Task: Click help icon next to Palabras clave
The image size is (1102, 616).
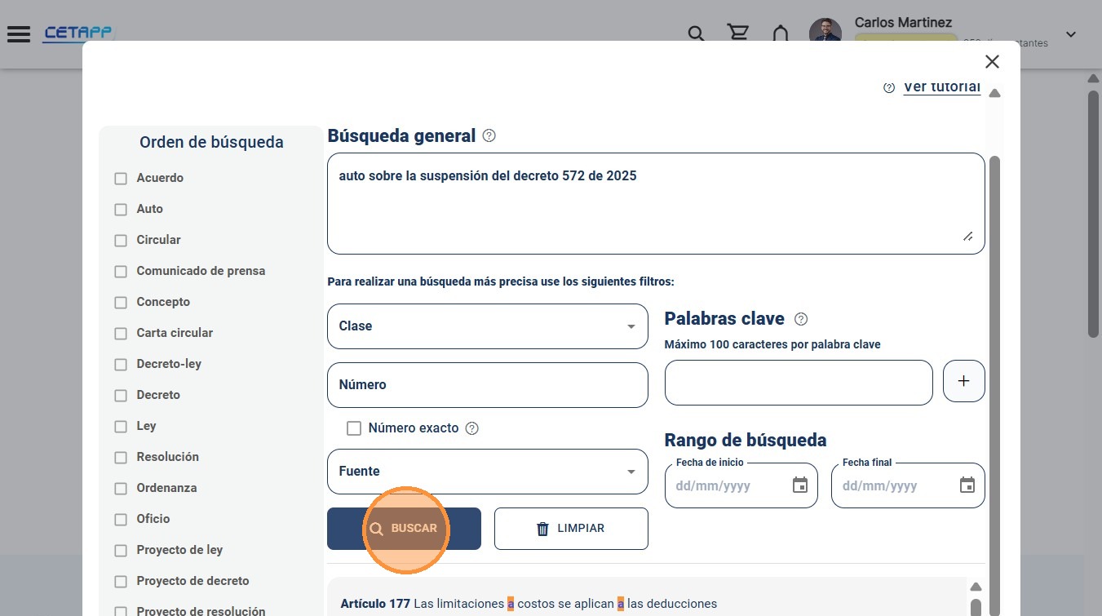Action: click(801, 319)
